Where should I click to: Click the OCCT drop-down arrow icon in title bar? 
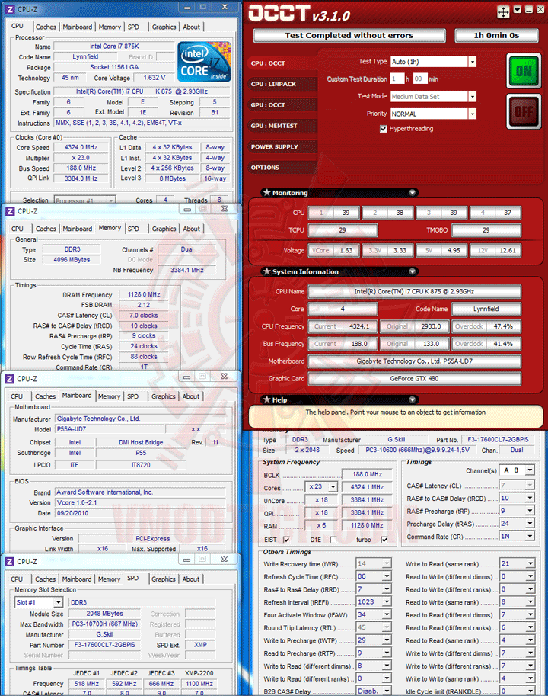518,9
